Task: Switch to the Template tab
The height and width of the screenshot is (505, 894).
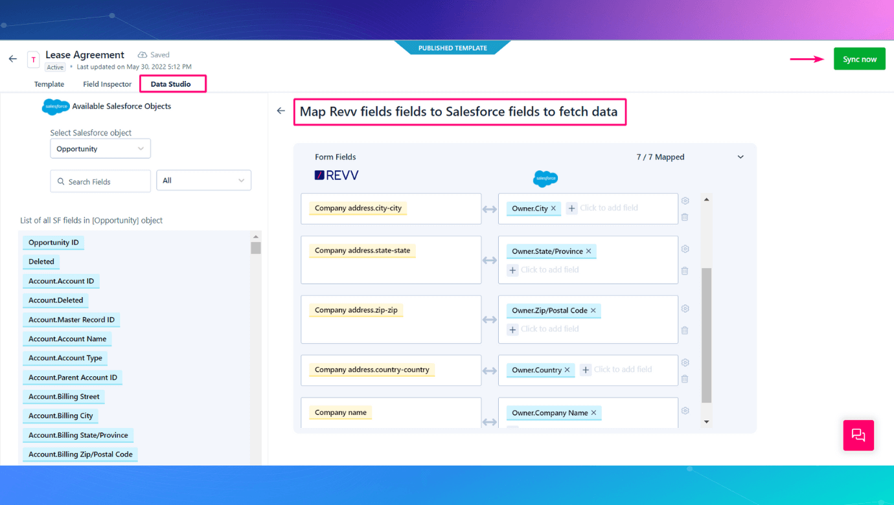Action: coord(49,84)
